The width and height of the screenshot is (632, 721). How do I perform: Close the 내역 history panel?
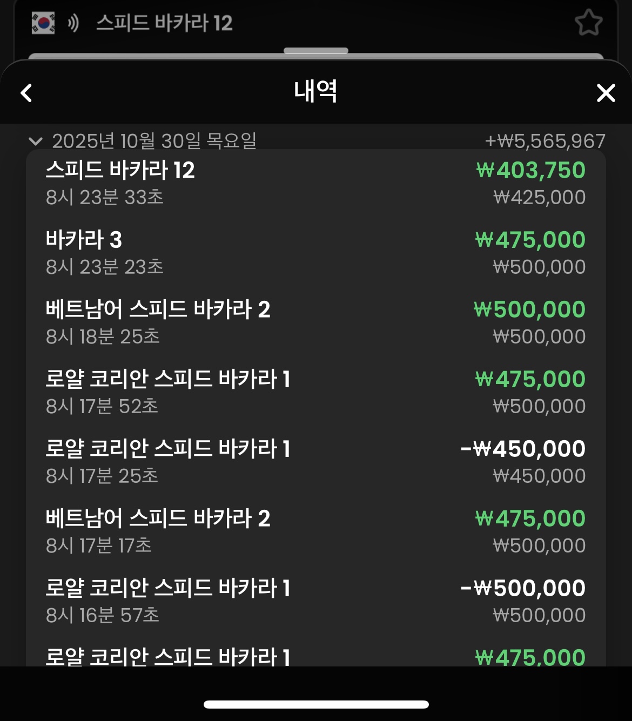606,93
